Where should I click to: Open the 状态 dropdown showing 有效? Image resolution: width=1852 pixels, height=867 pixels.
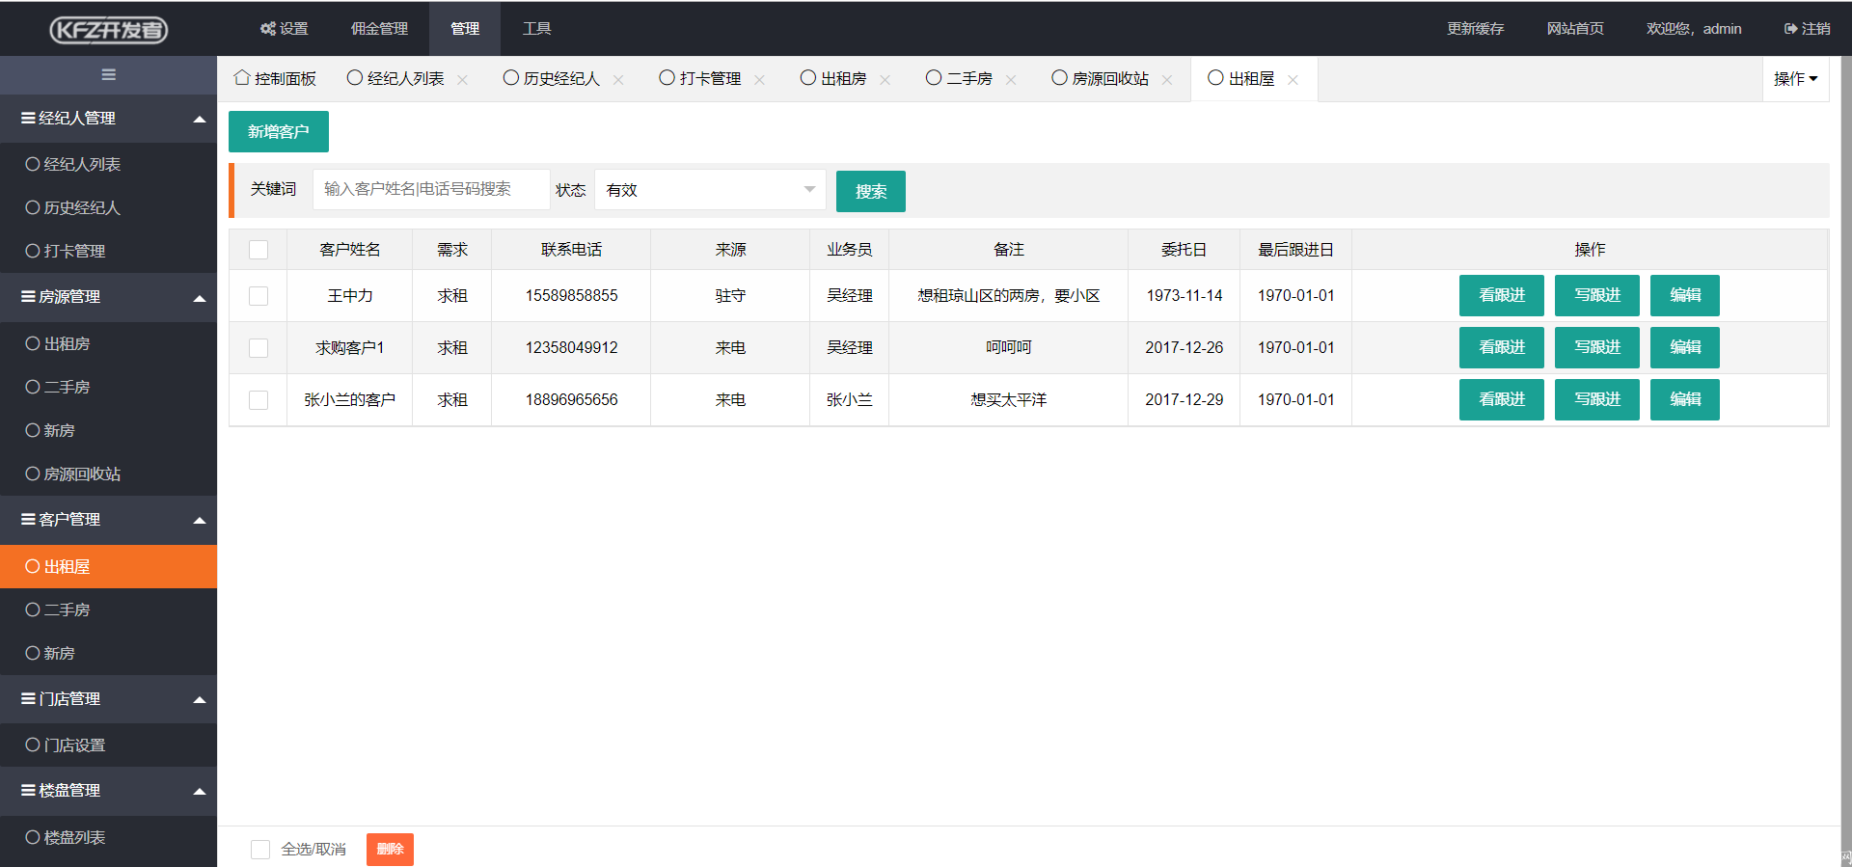tap(710, 190)
